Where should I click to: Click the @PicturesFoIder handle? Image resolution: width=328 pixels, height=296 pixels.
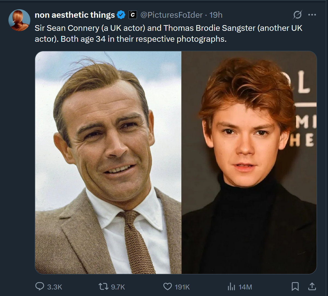coord(171,15)
